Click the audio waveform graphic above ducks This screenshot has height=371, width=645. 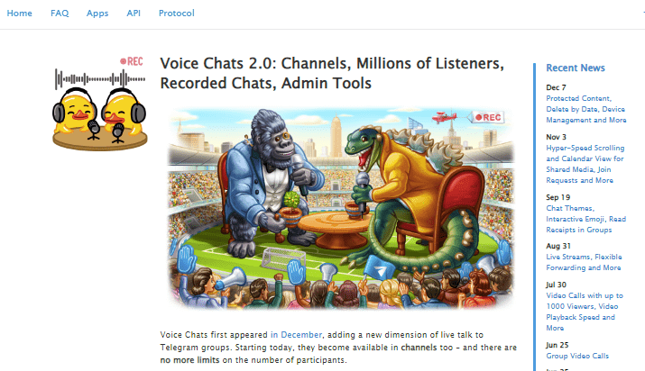(x=100, y=79)
